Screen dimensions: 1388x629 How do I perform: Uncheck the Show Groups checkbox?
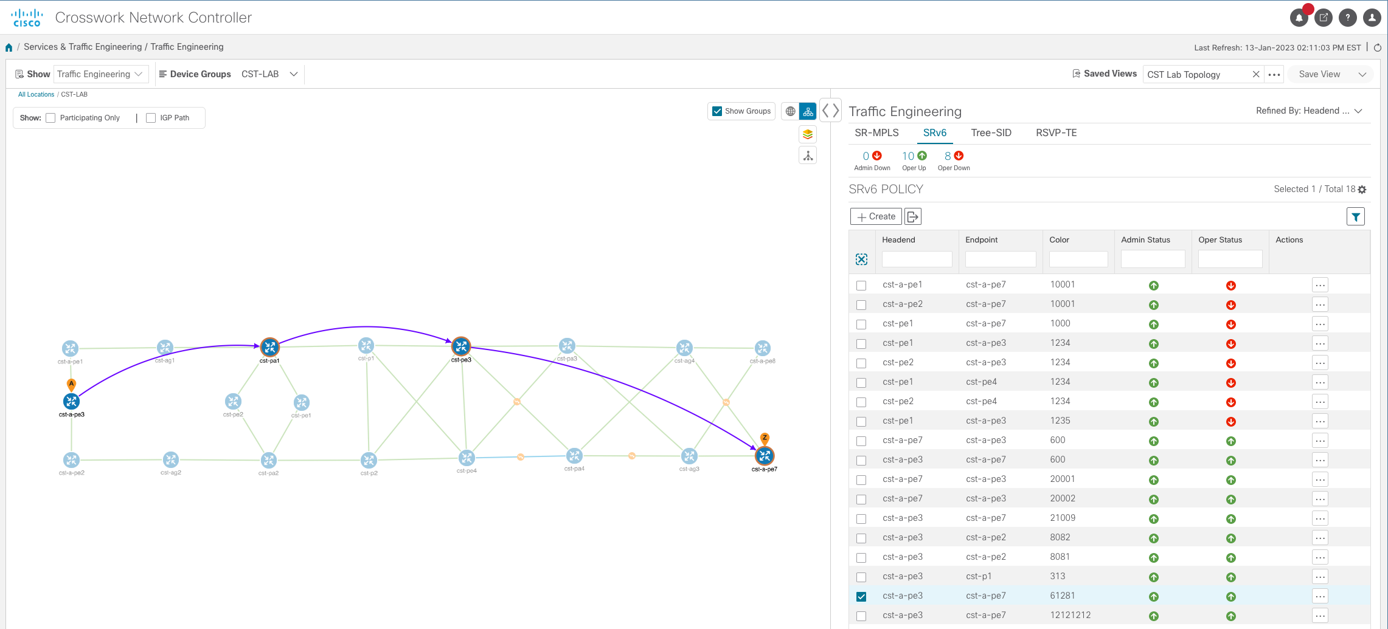[x=717, y=111]
